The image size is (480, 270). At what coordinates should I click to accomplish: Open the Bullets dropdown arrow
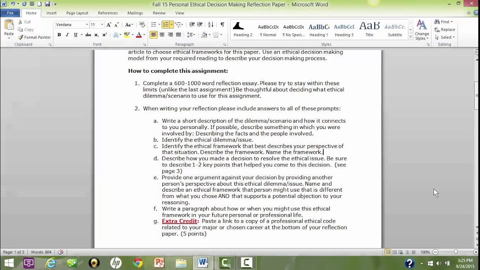[x=159, y=25]
